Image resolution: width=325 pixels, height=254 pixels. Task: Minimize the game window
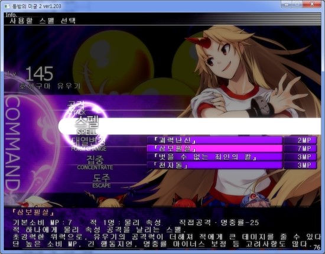point(287,4)
